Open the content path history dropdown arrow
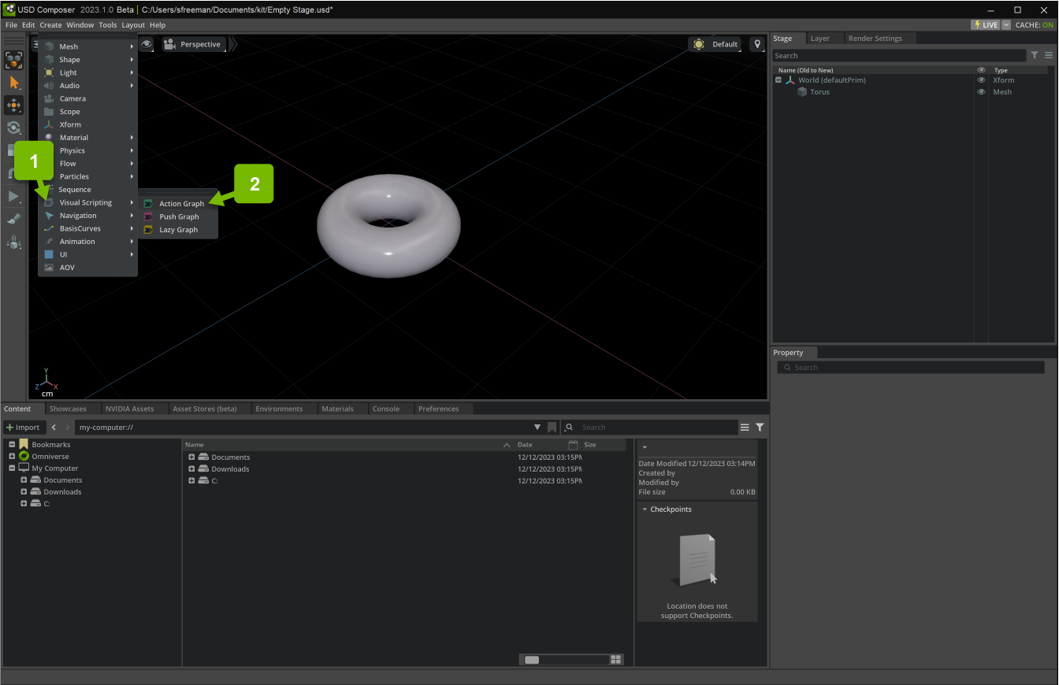The image size is (1059, 685). click(x=537, y=428)
